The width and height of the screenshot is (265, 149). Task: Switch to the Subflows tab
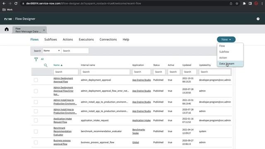(51, 39)
